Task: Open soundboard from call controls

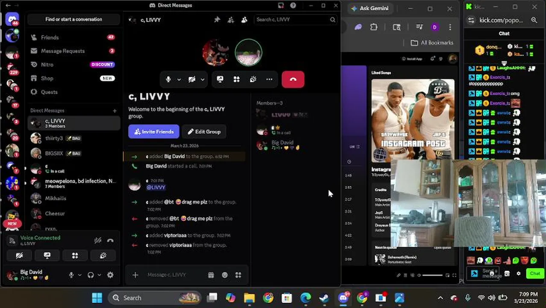Action: pos(253,80)
